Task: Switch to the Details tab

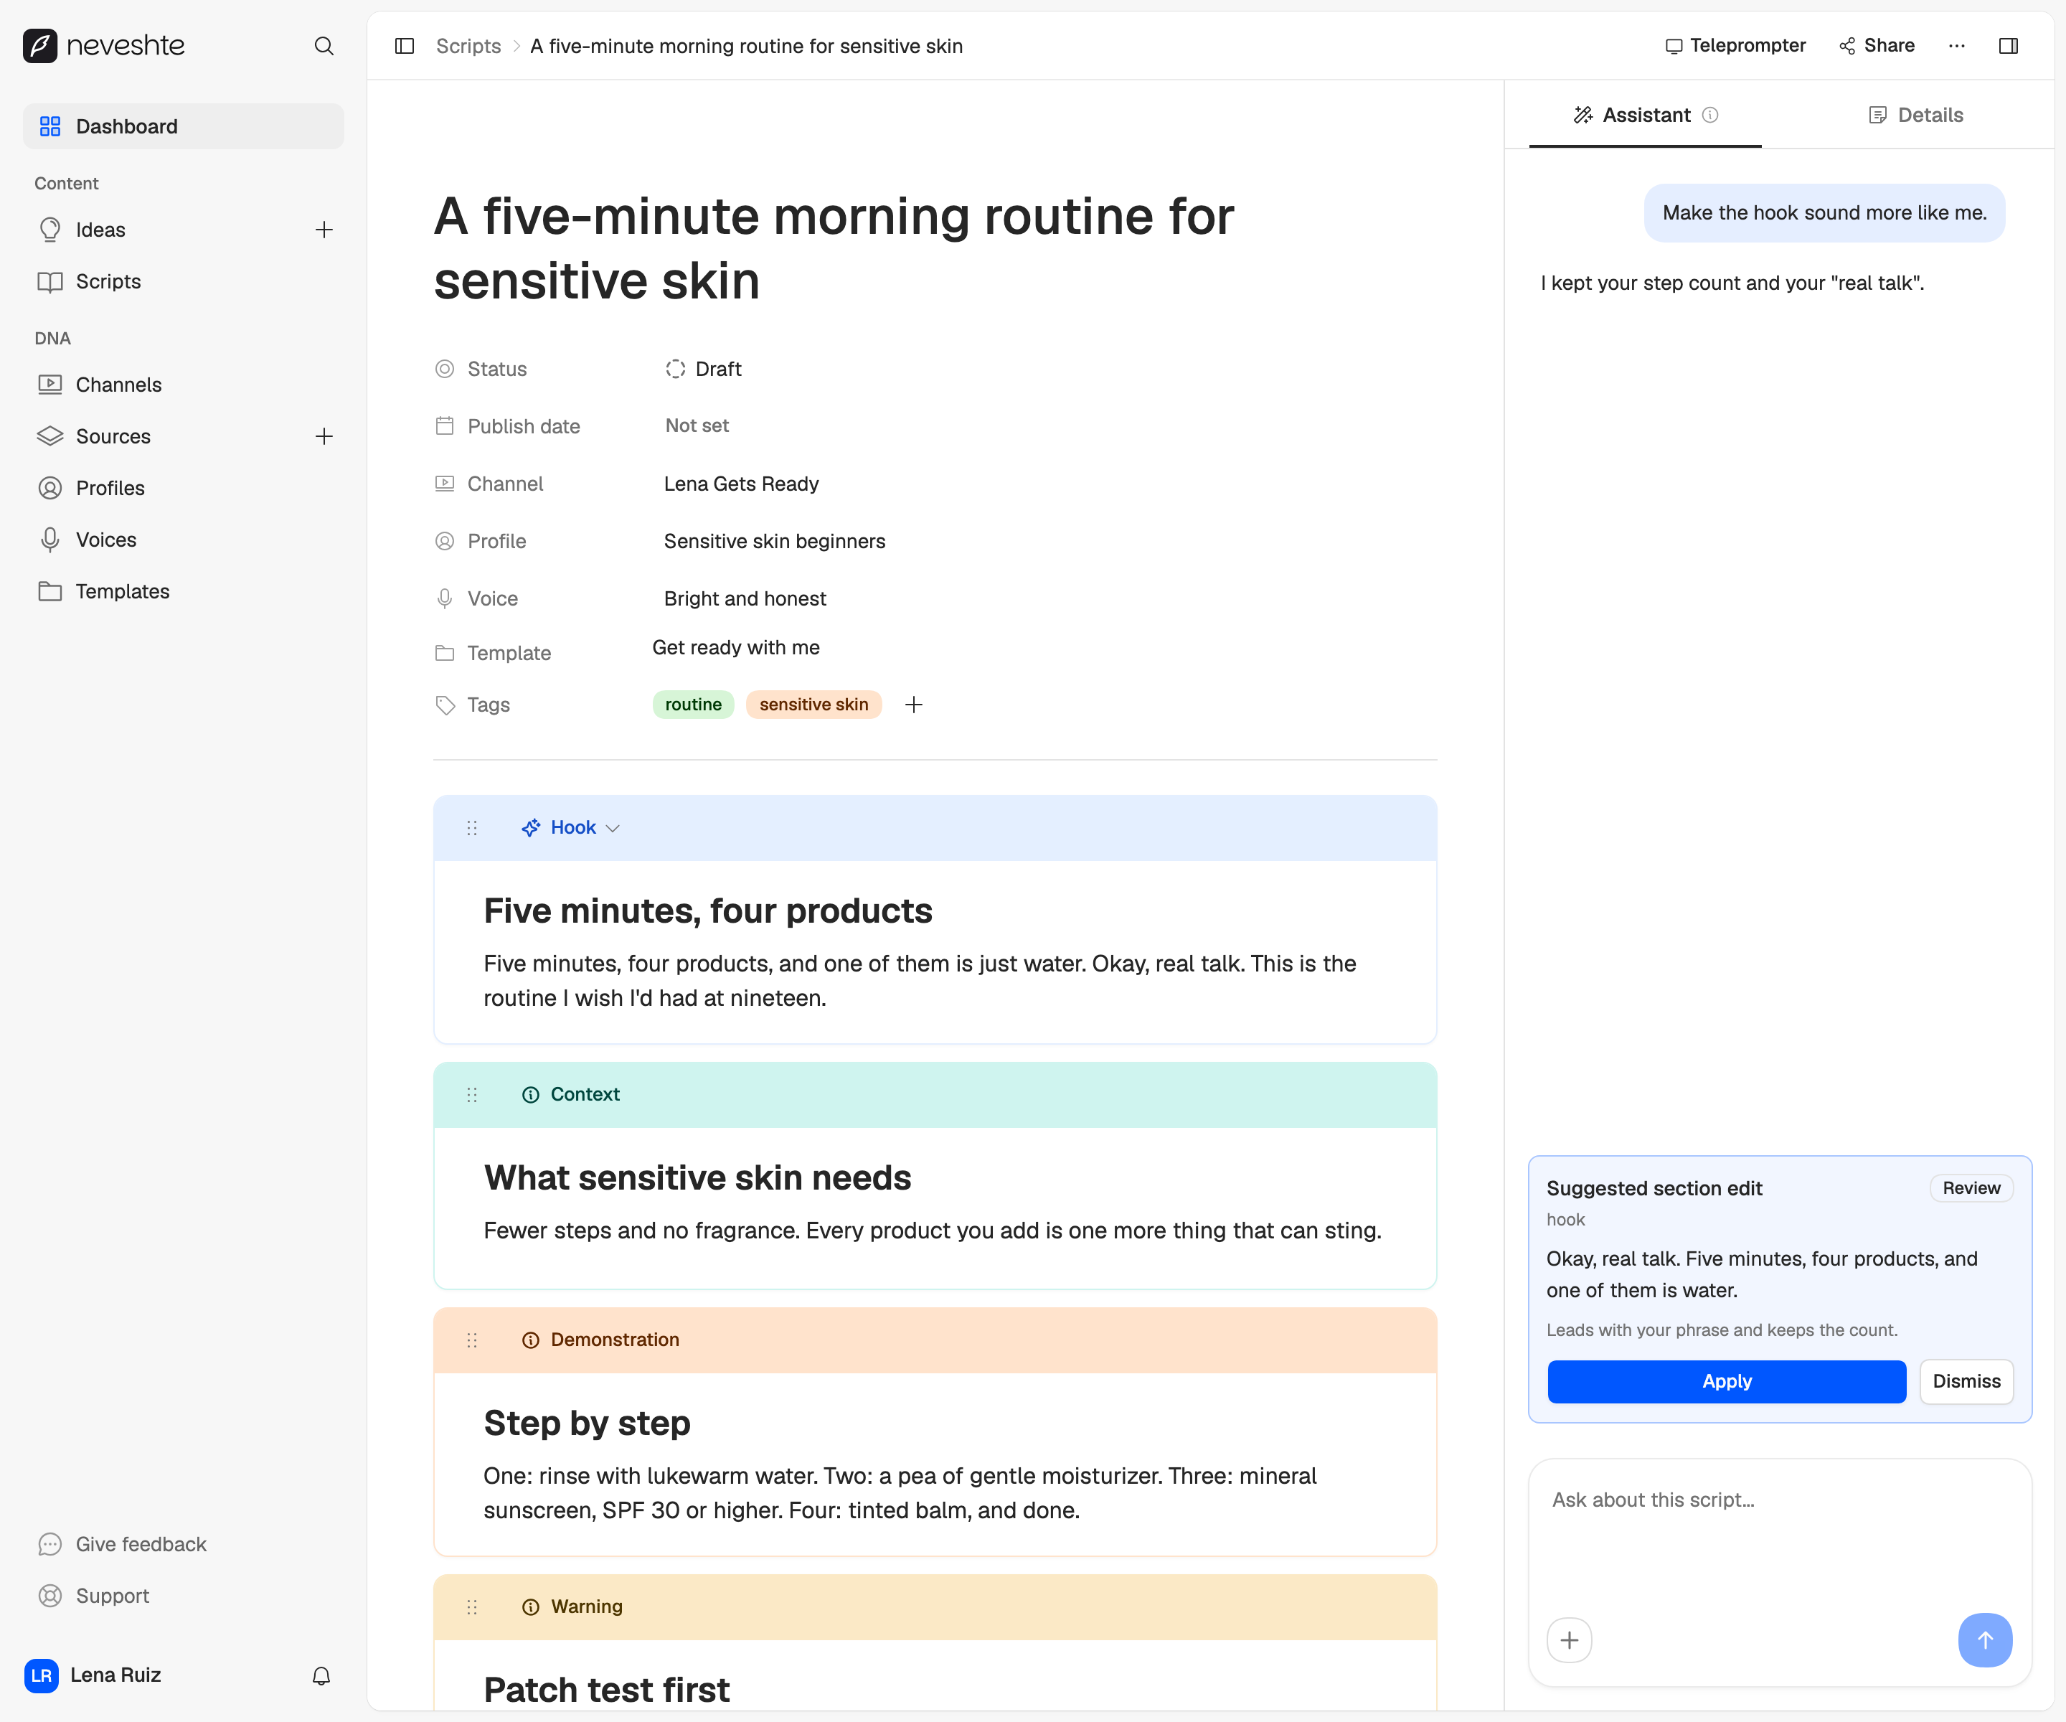Action: click(x=1915, y=115)
